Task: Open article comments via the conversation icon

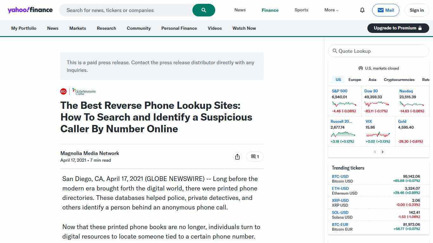Action: coord(254,156)
